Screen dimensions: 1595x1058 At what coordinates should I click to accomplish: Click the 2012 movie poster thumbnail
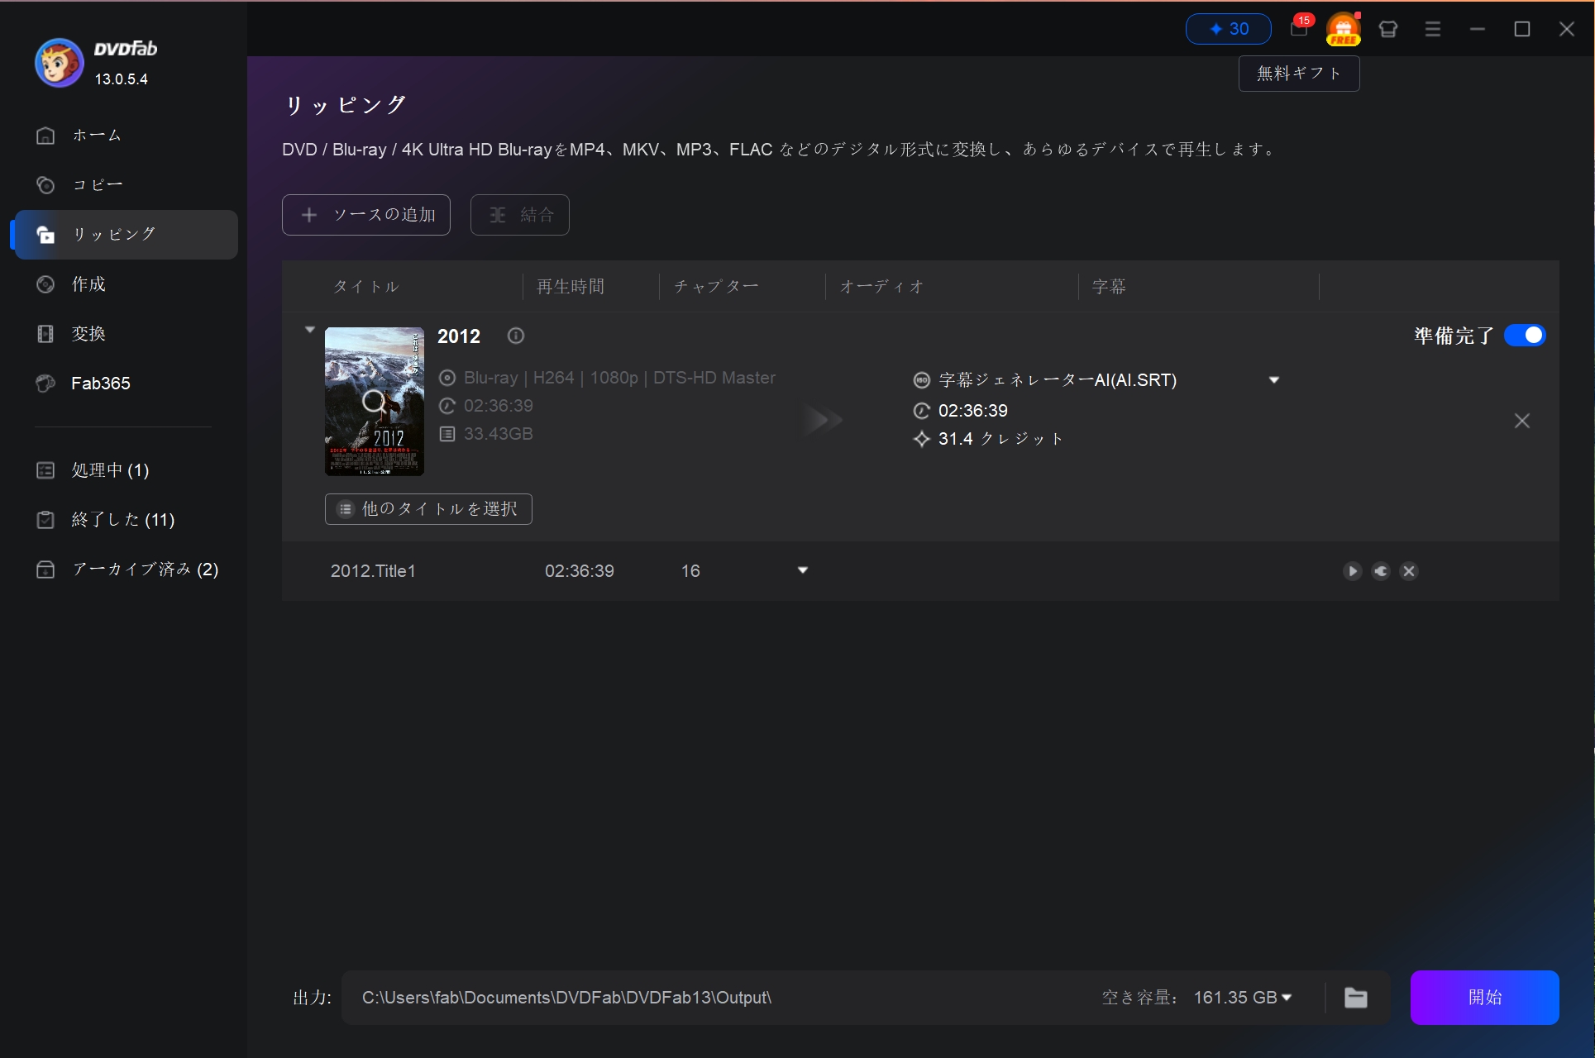pyautogui.click(x=374, y=402)
